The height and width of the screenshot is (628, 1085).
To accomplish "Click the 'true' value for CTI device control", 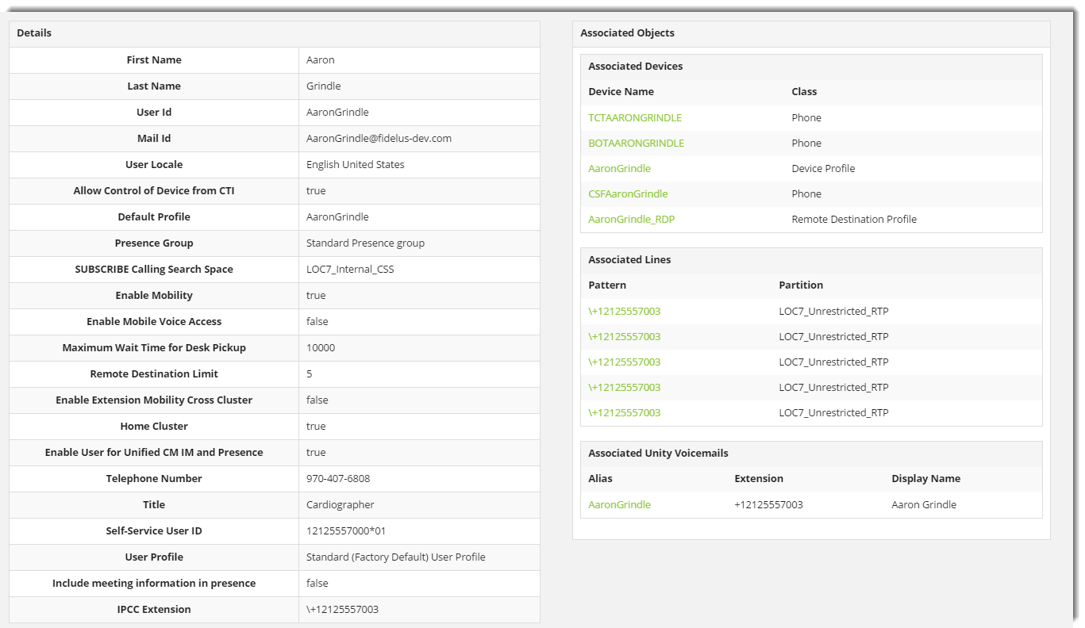I will 316,190.
